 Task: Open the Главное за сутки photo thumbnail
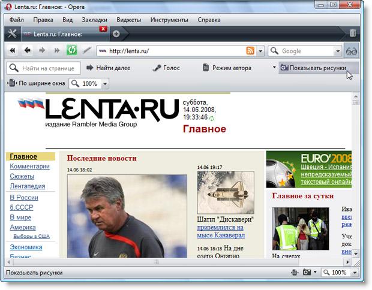point(301,229)
